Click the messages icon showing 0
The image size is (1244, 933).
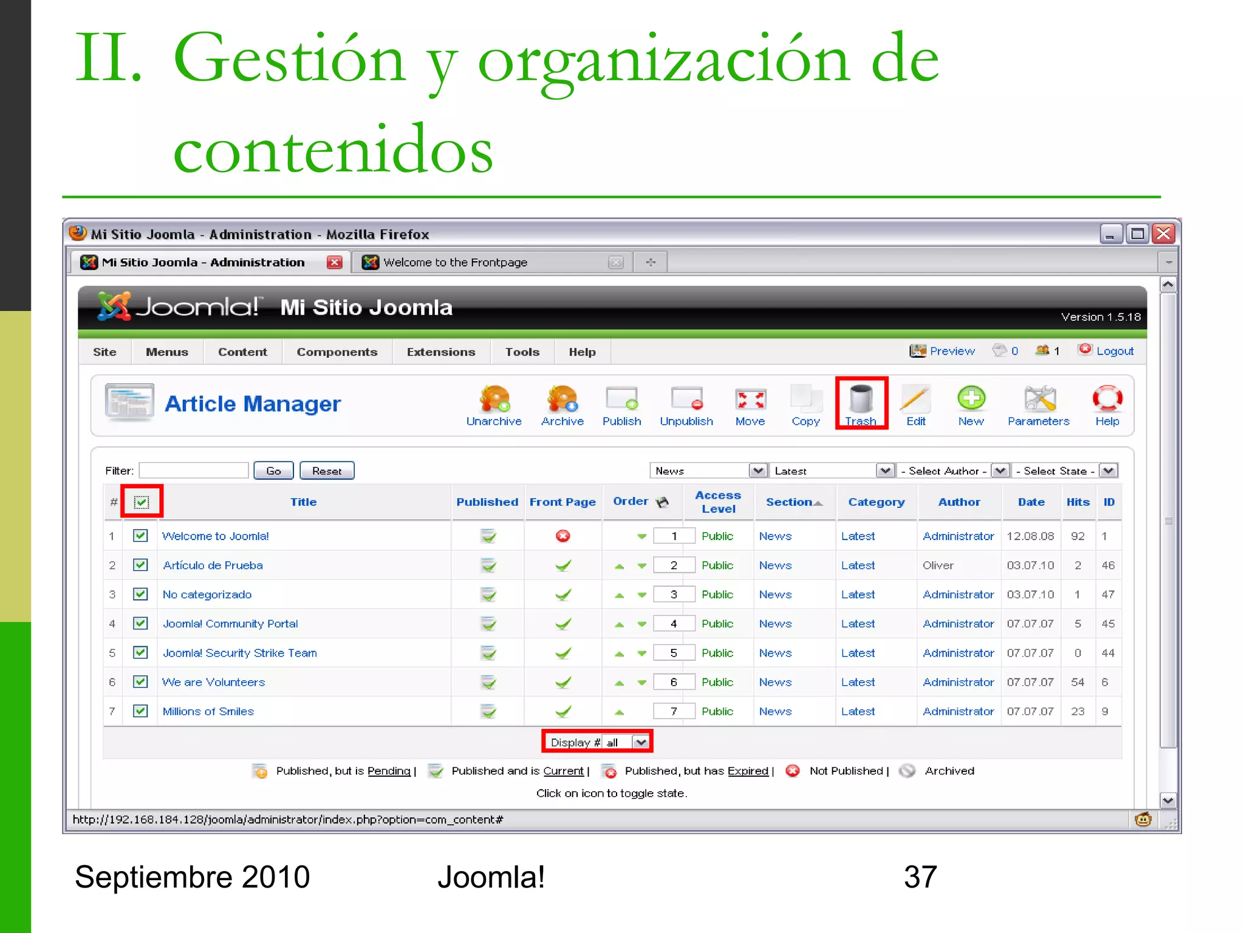(x=999, y=350)
